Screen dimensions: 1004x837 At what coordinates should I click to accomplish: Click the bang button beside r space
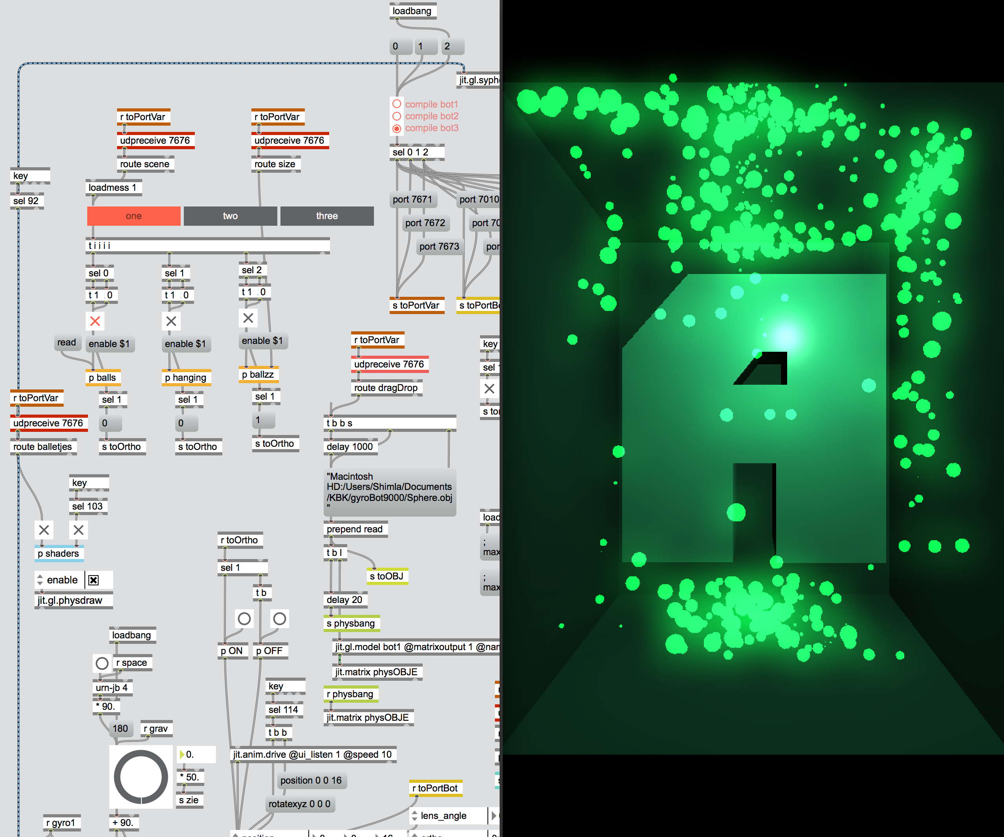click(102, 663)
